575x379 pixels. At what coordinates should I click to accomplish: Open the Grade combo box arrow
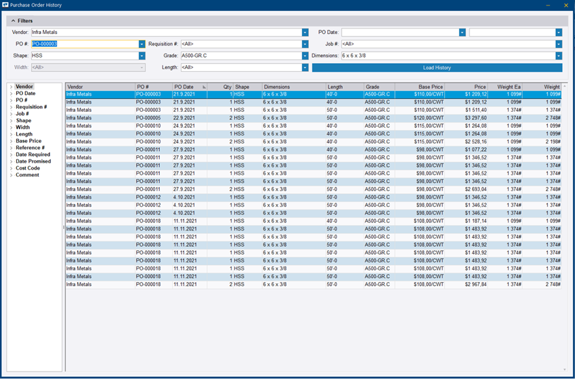click(305, 56)
